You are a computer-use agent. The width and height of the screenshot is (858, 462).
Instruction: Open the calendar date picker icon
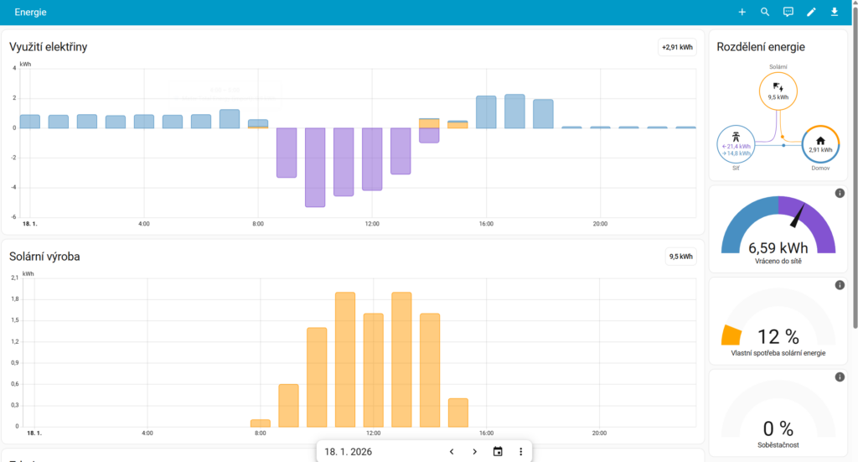coord(498,451)
